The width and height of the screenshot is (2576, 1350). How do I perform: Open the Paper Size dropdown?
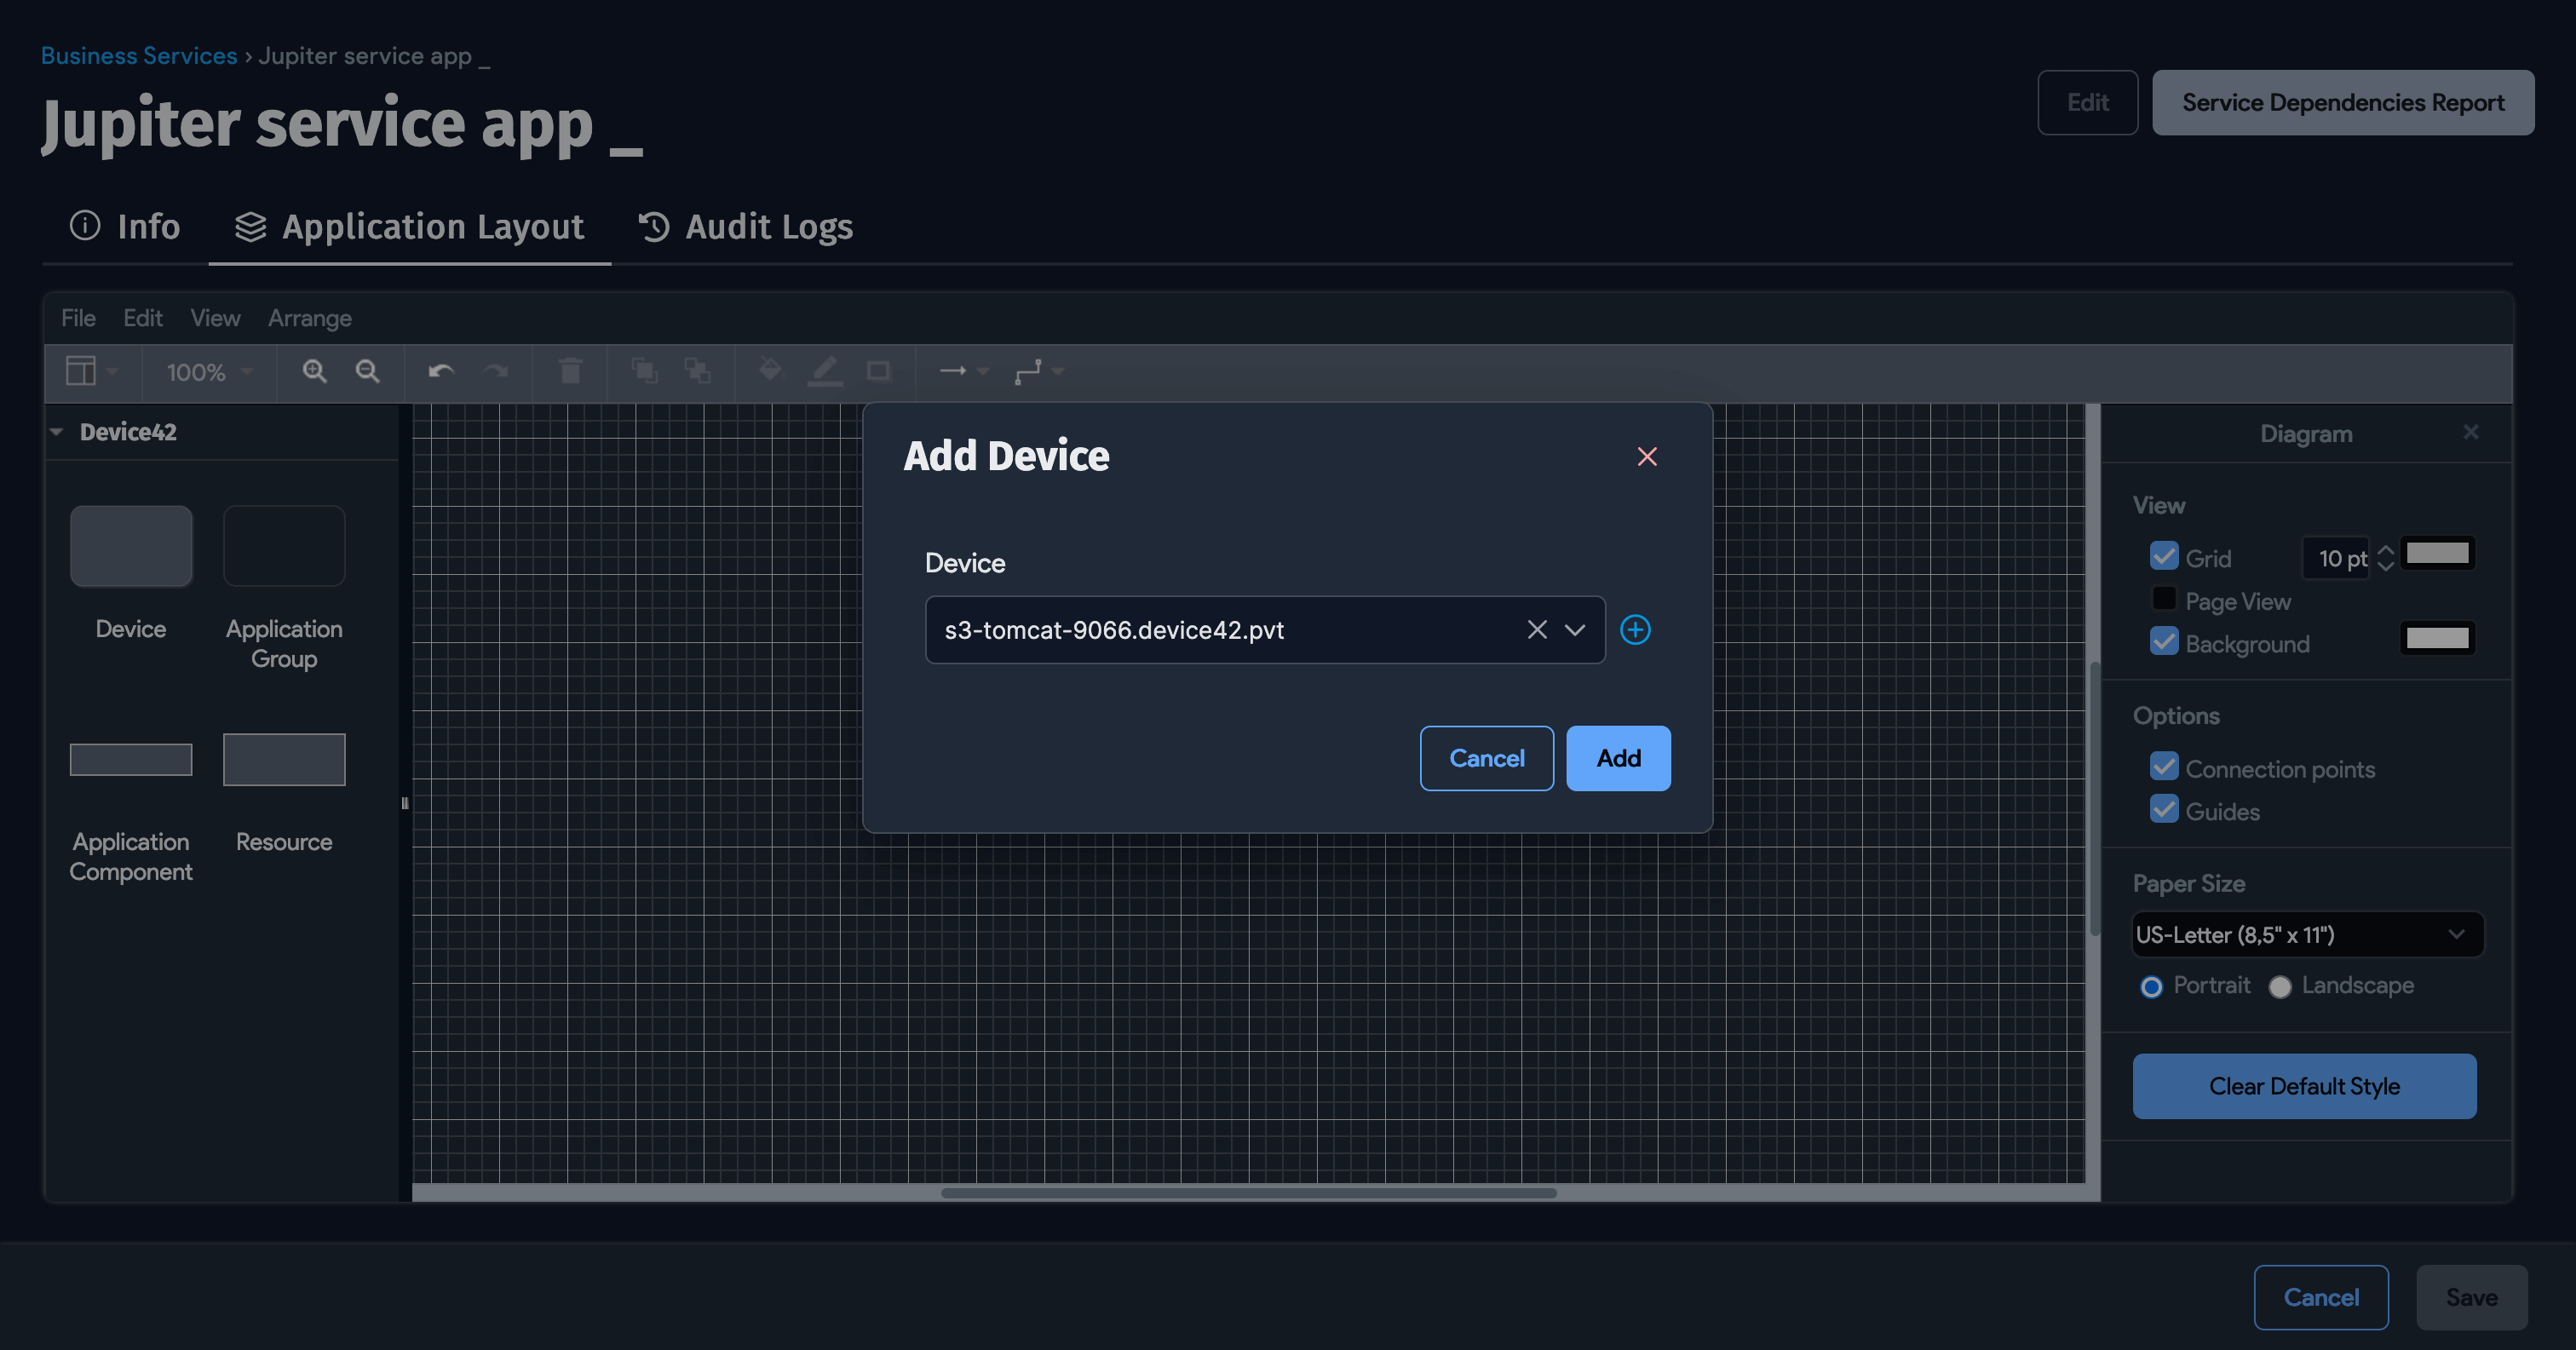2308,934
